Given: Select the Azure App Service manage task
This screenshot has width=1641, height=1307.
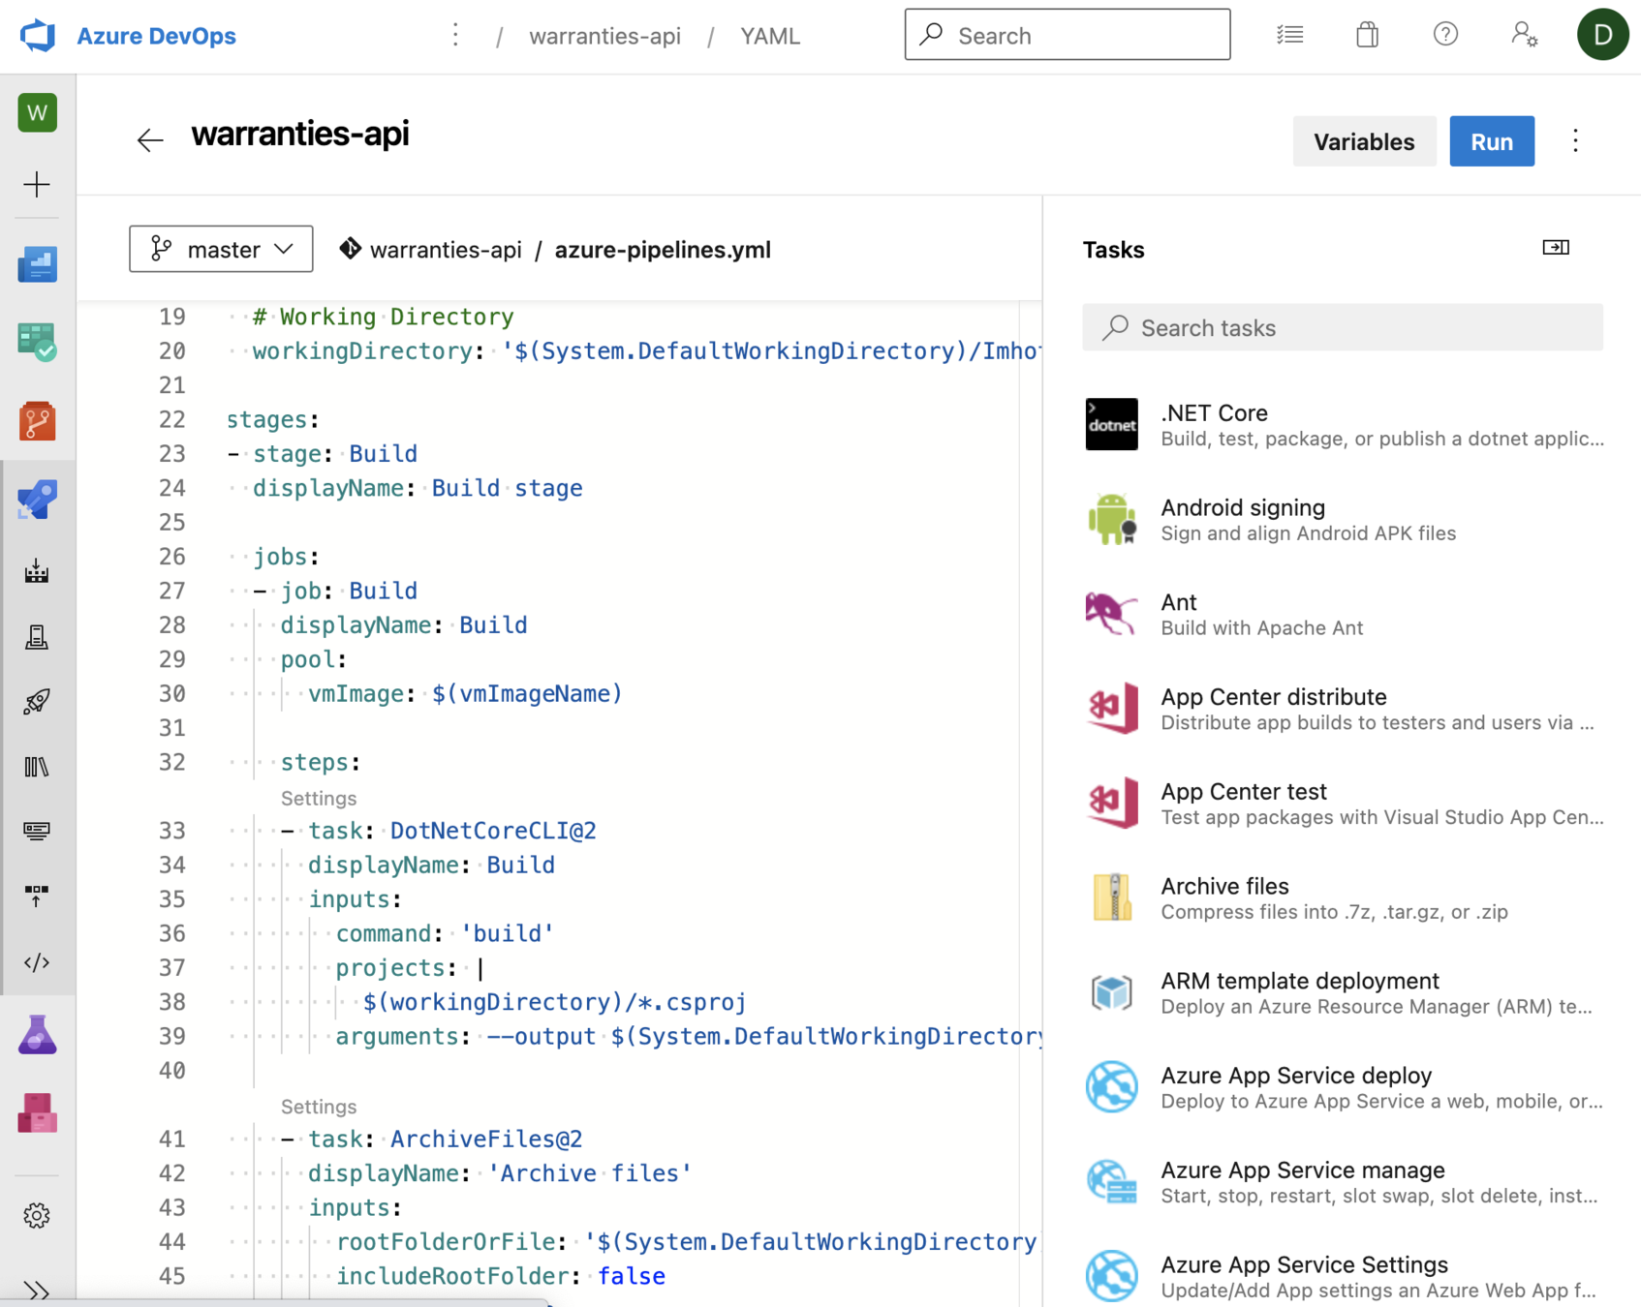Looking at the screenshot, I should coord(1343,1183).
